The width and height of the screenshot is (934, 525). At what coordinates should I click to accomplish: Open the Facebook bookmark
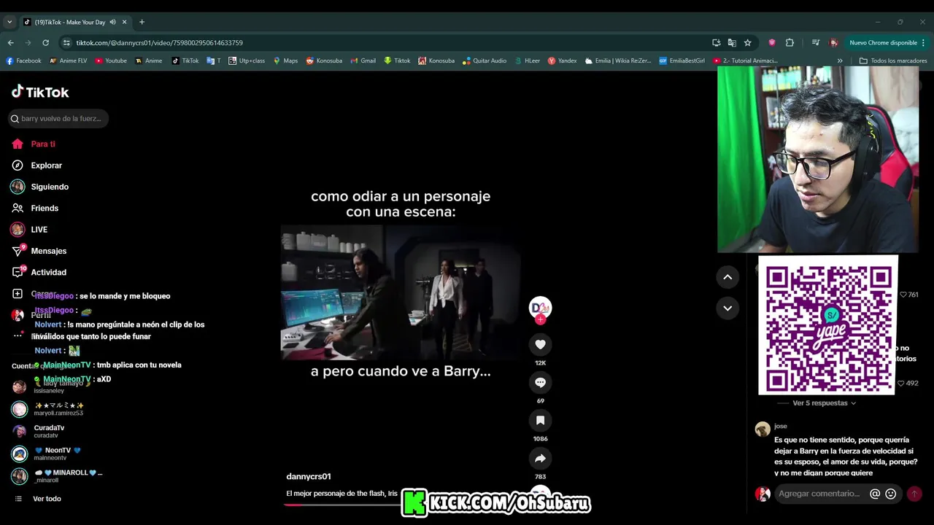click(23, 61)
